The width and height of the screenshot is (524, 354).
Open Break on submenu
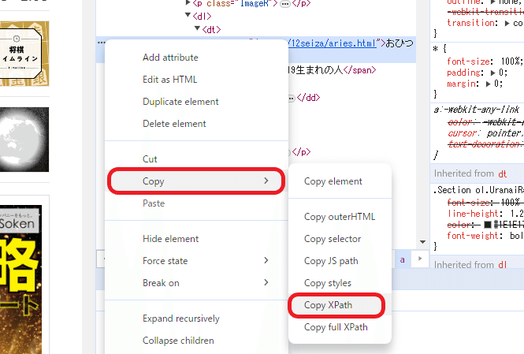point(196,283)
